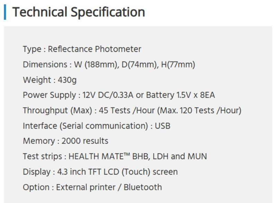The height and width of the screenshot is (203, 276).
Task: Select the Memory : 2000 results line
Action: pos(65,141)
